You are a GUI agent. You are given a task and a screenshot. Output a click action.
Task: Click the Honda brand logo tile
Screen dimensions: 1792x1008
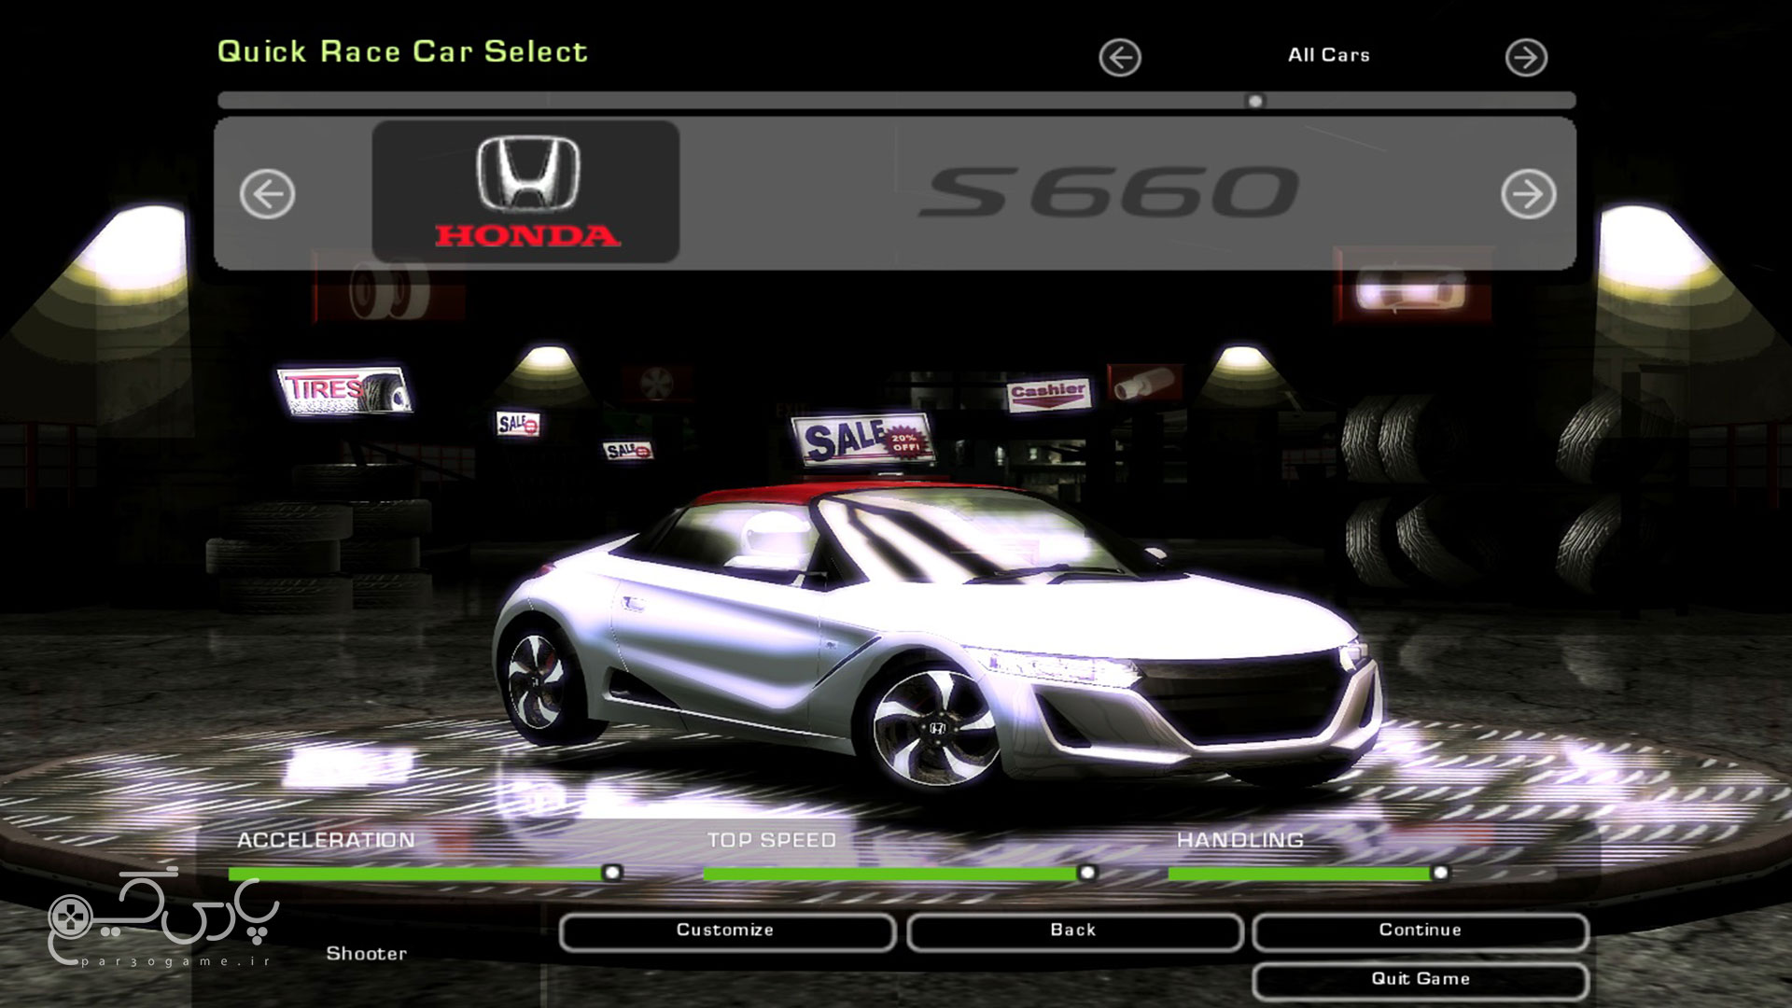526,191
